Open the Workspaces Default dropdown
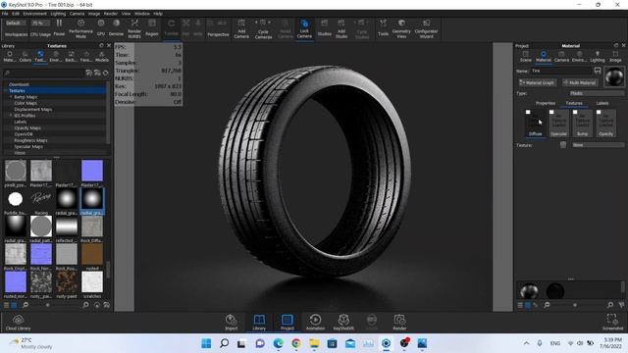The width and height of the screenshot is (628, 353). tap(16, 24)
